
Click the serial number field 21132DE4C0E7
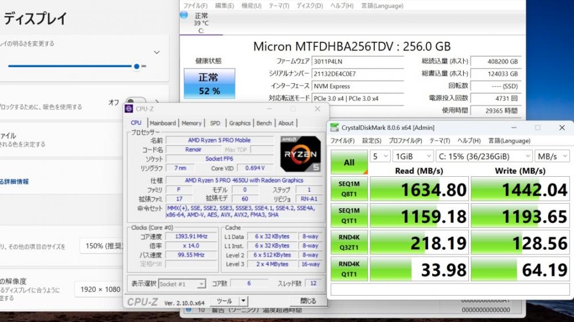[357, 74]
